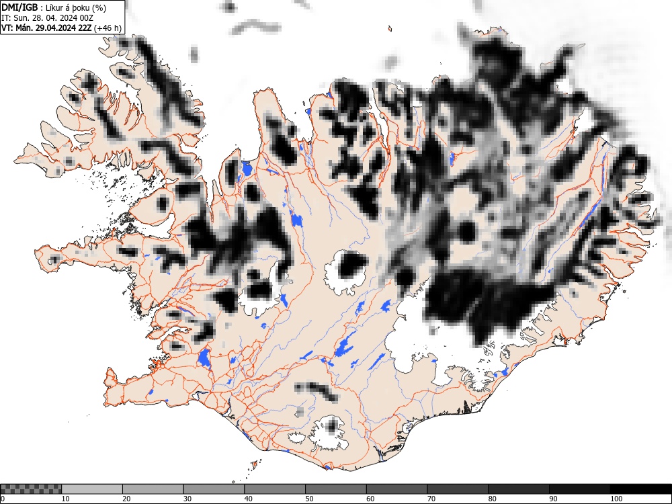
Task: Click the 60–70 percent legend swatch
Action: coord(396,489)
